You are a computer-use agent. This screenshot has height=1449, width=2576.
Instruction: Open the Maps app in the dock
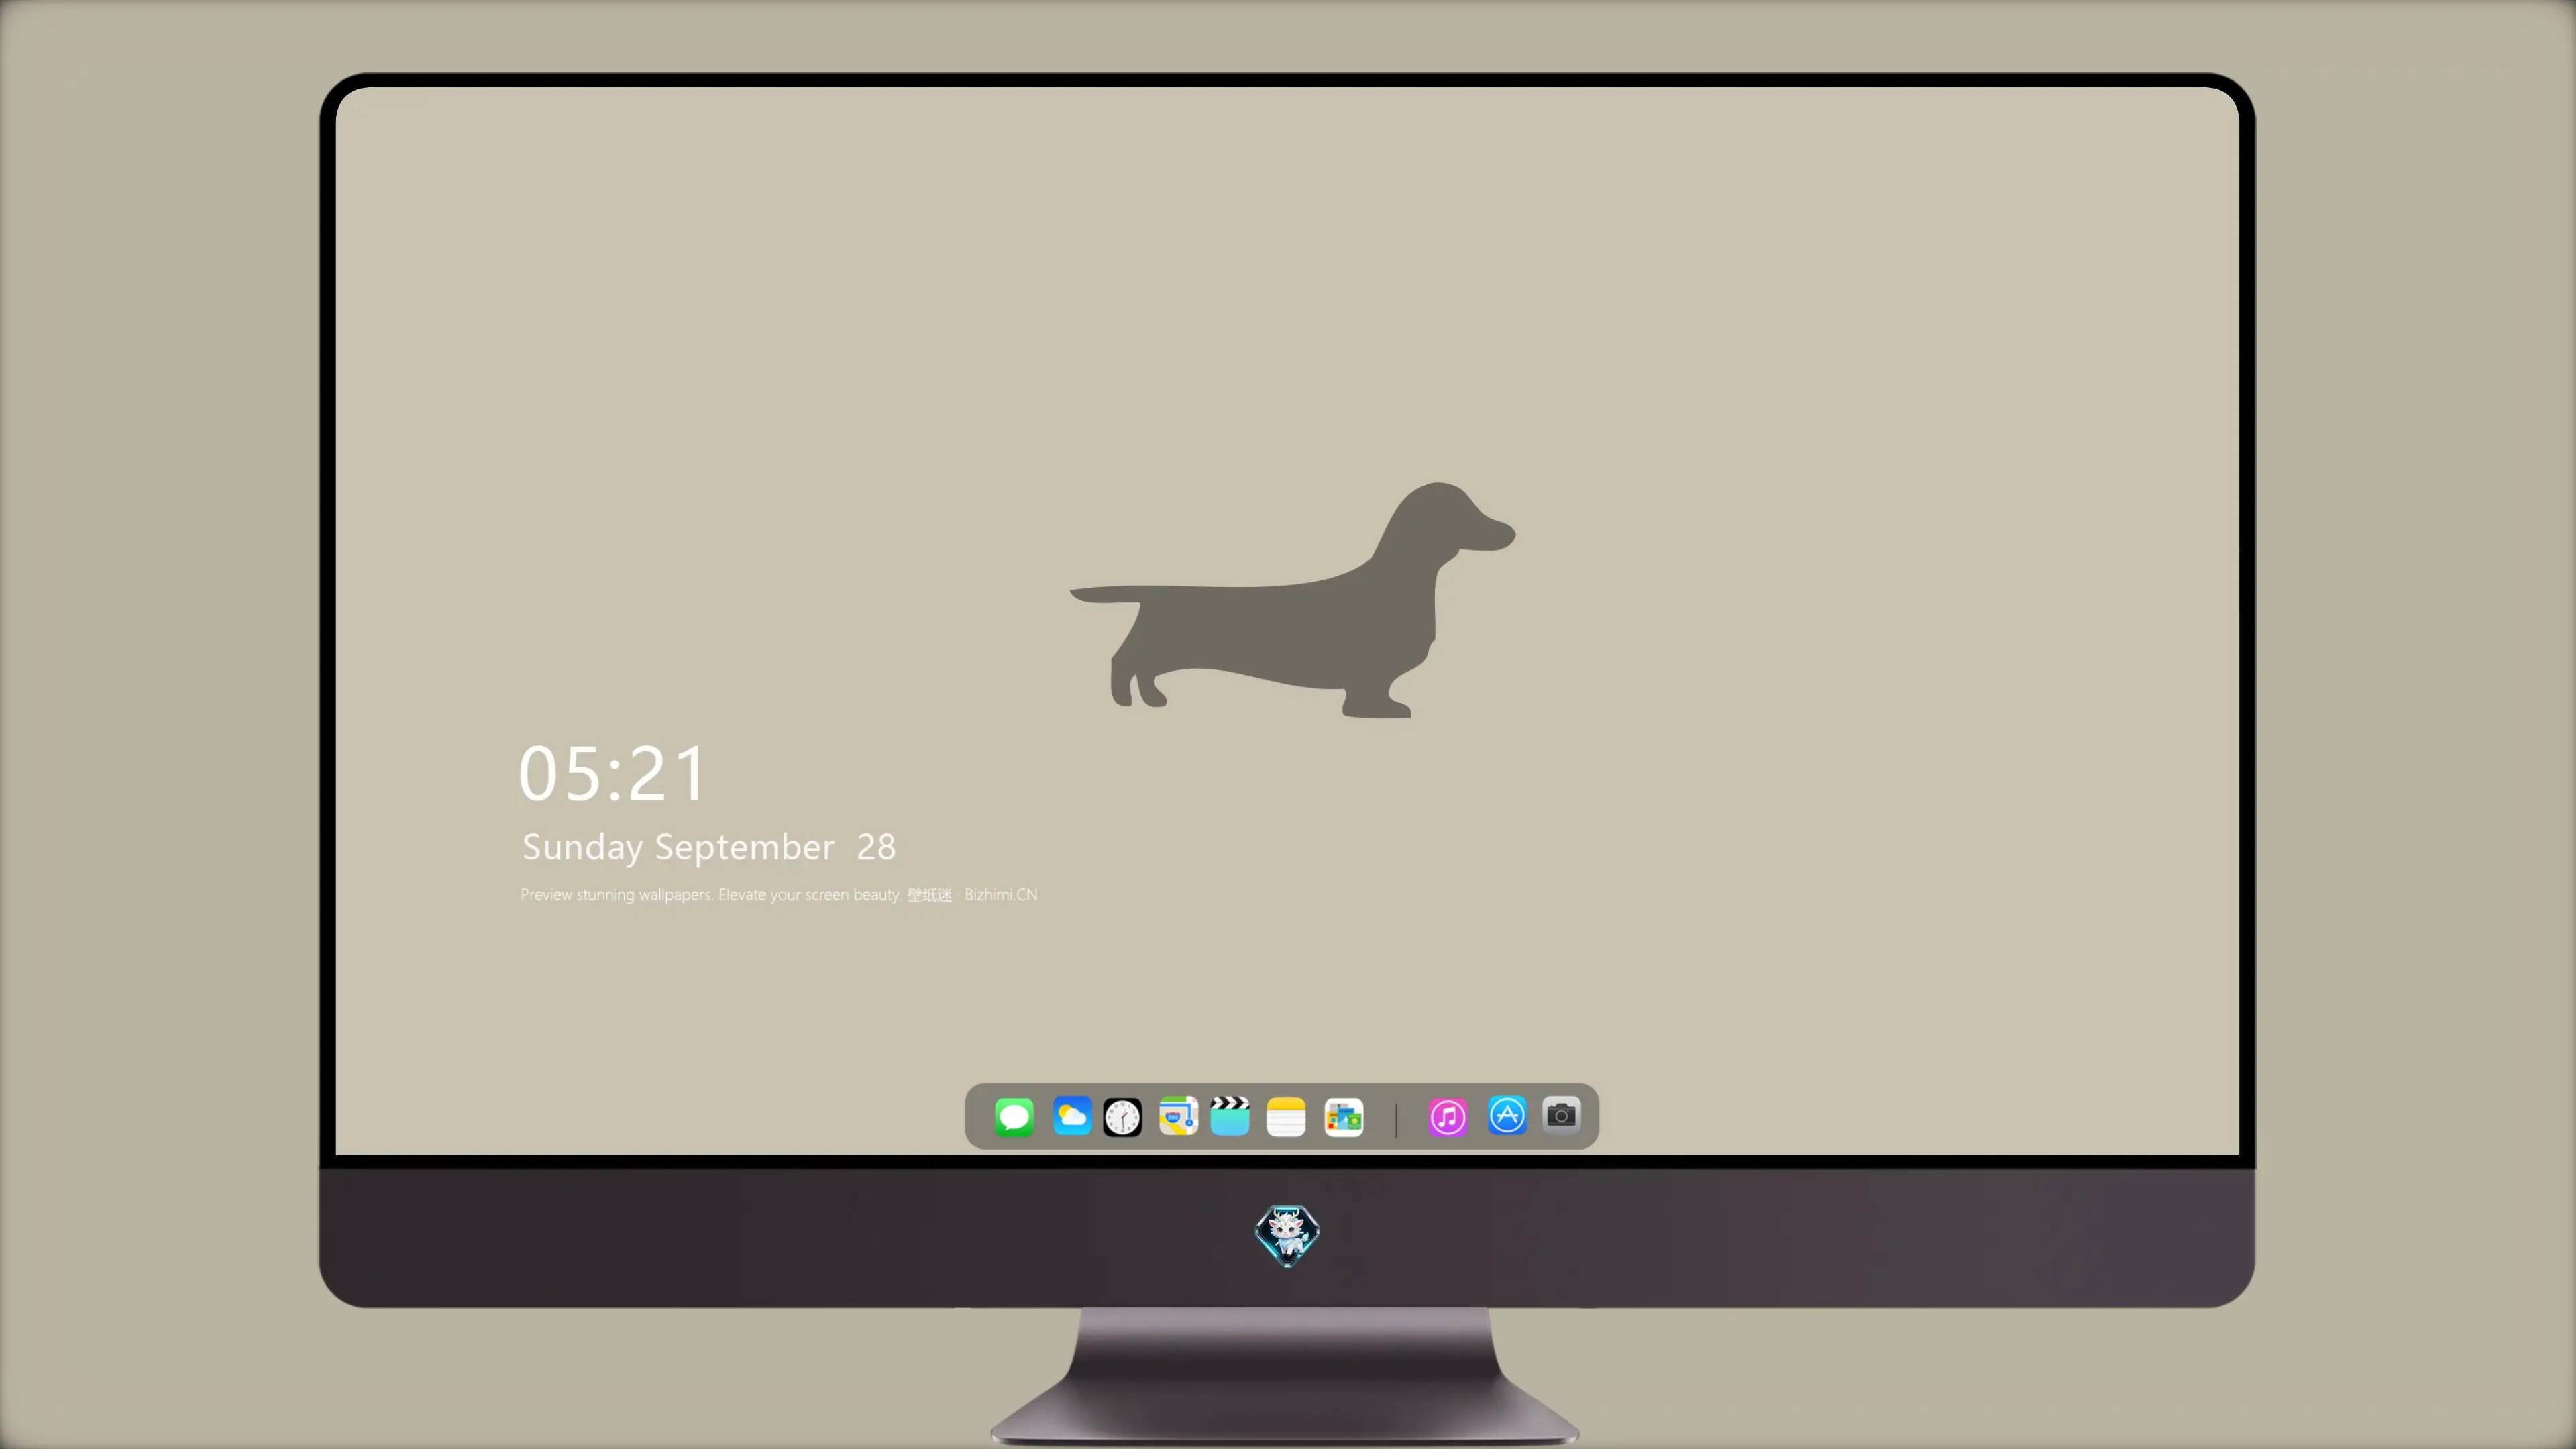point(1178,1116)
